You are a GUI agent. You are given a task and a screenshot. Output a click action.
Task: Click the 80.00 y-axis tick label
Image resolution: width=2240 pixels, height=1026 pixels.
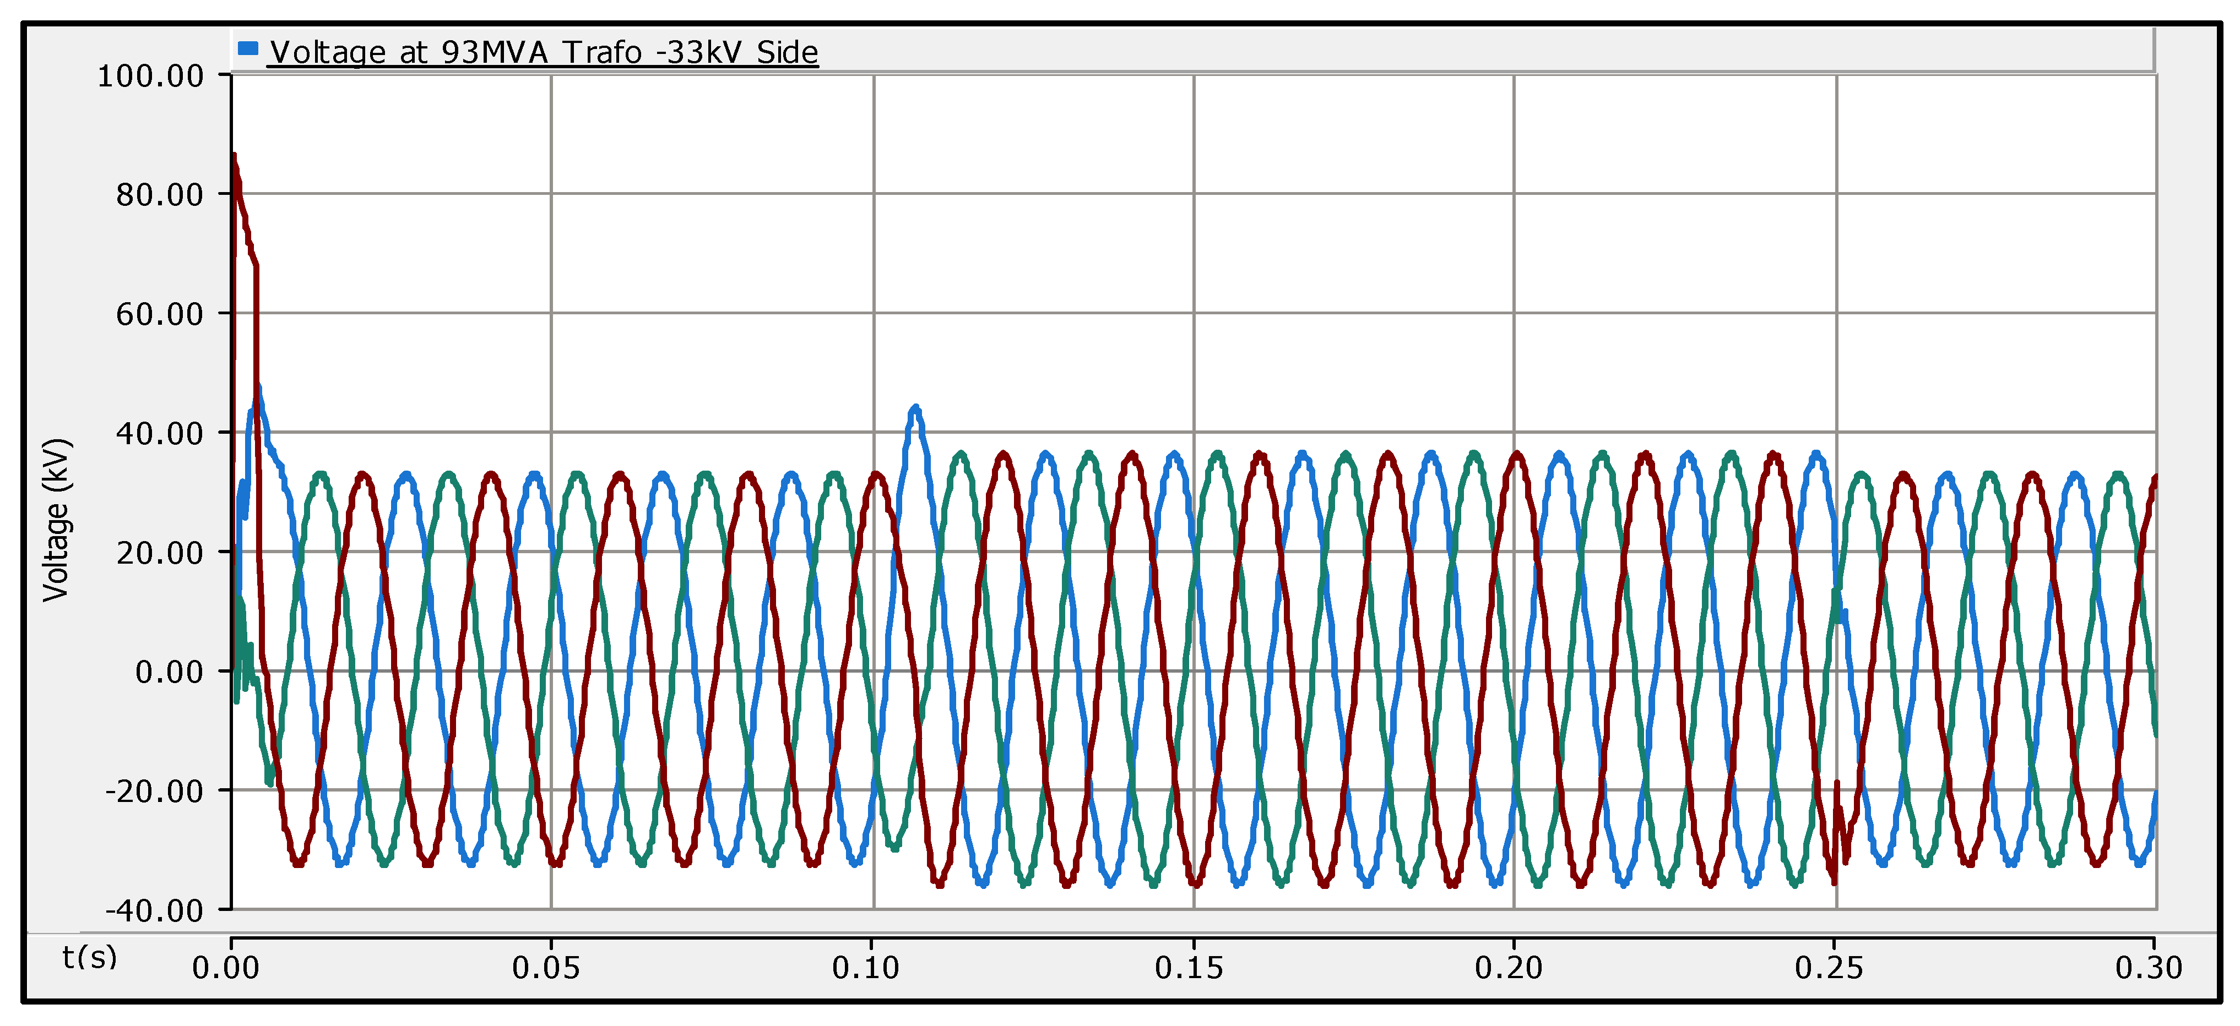pyautogui.click(x=159, y=195)
